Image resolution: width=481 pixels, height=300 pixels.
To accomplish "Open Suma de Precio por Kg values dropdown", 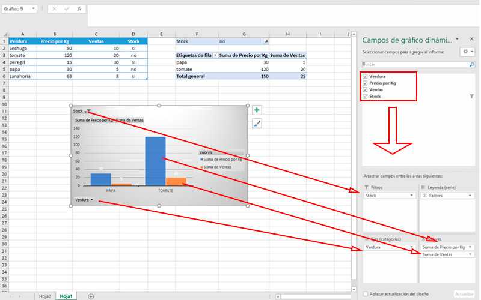I will pyautogui.click(x=470, y=247).
